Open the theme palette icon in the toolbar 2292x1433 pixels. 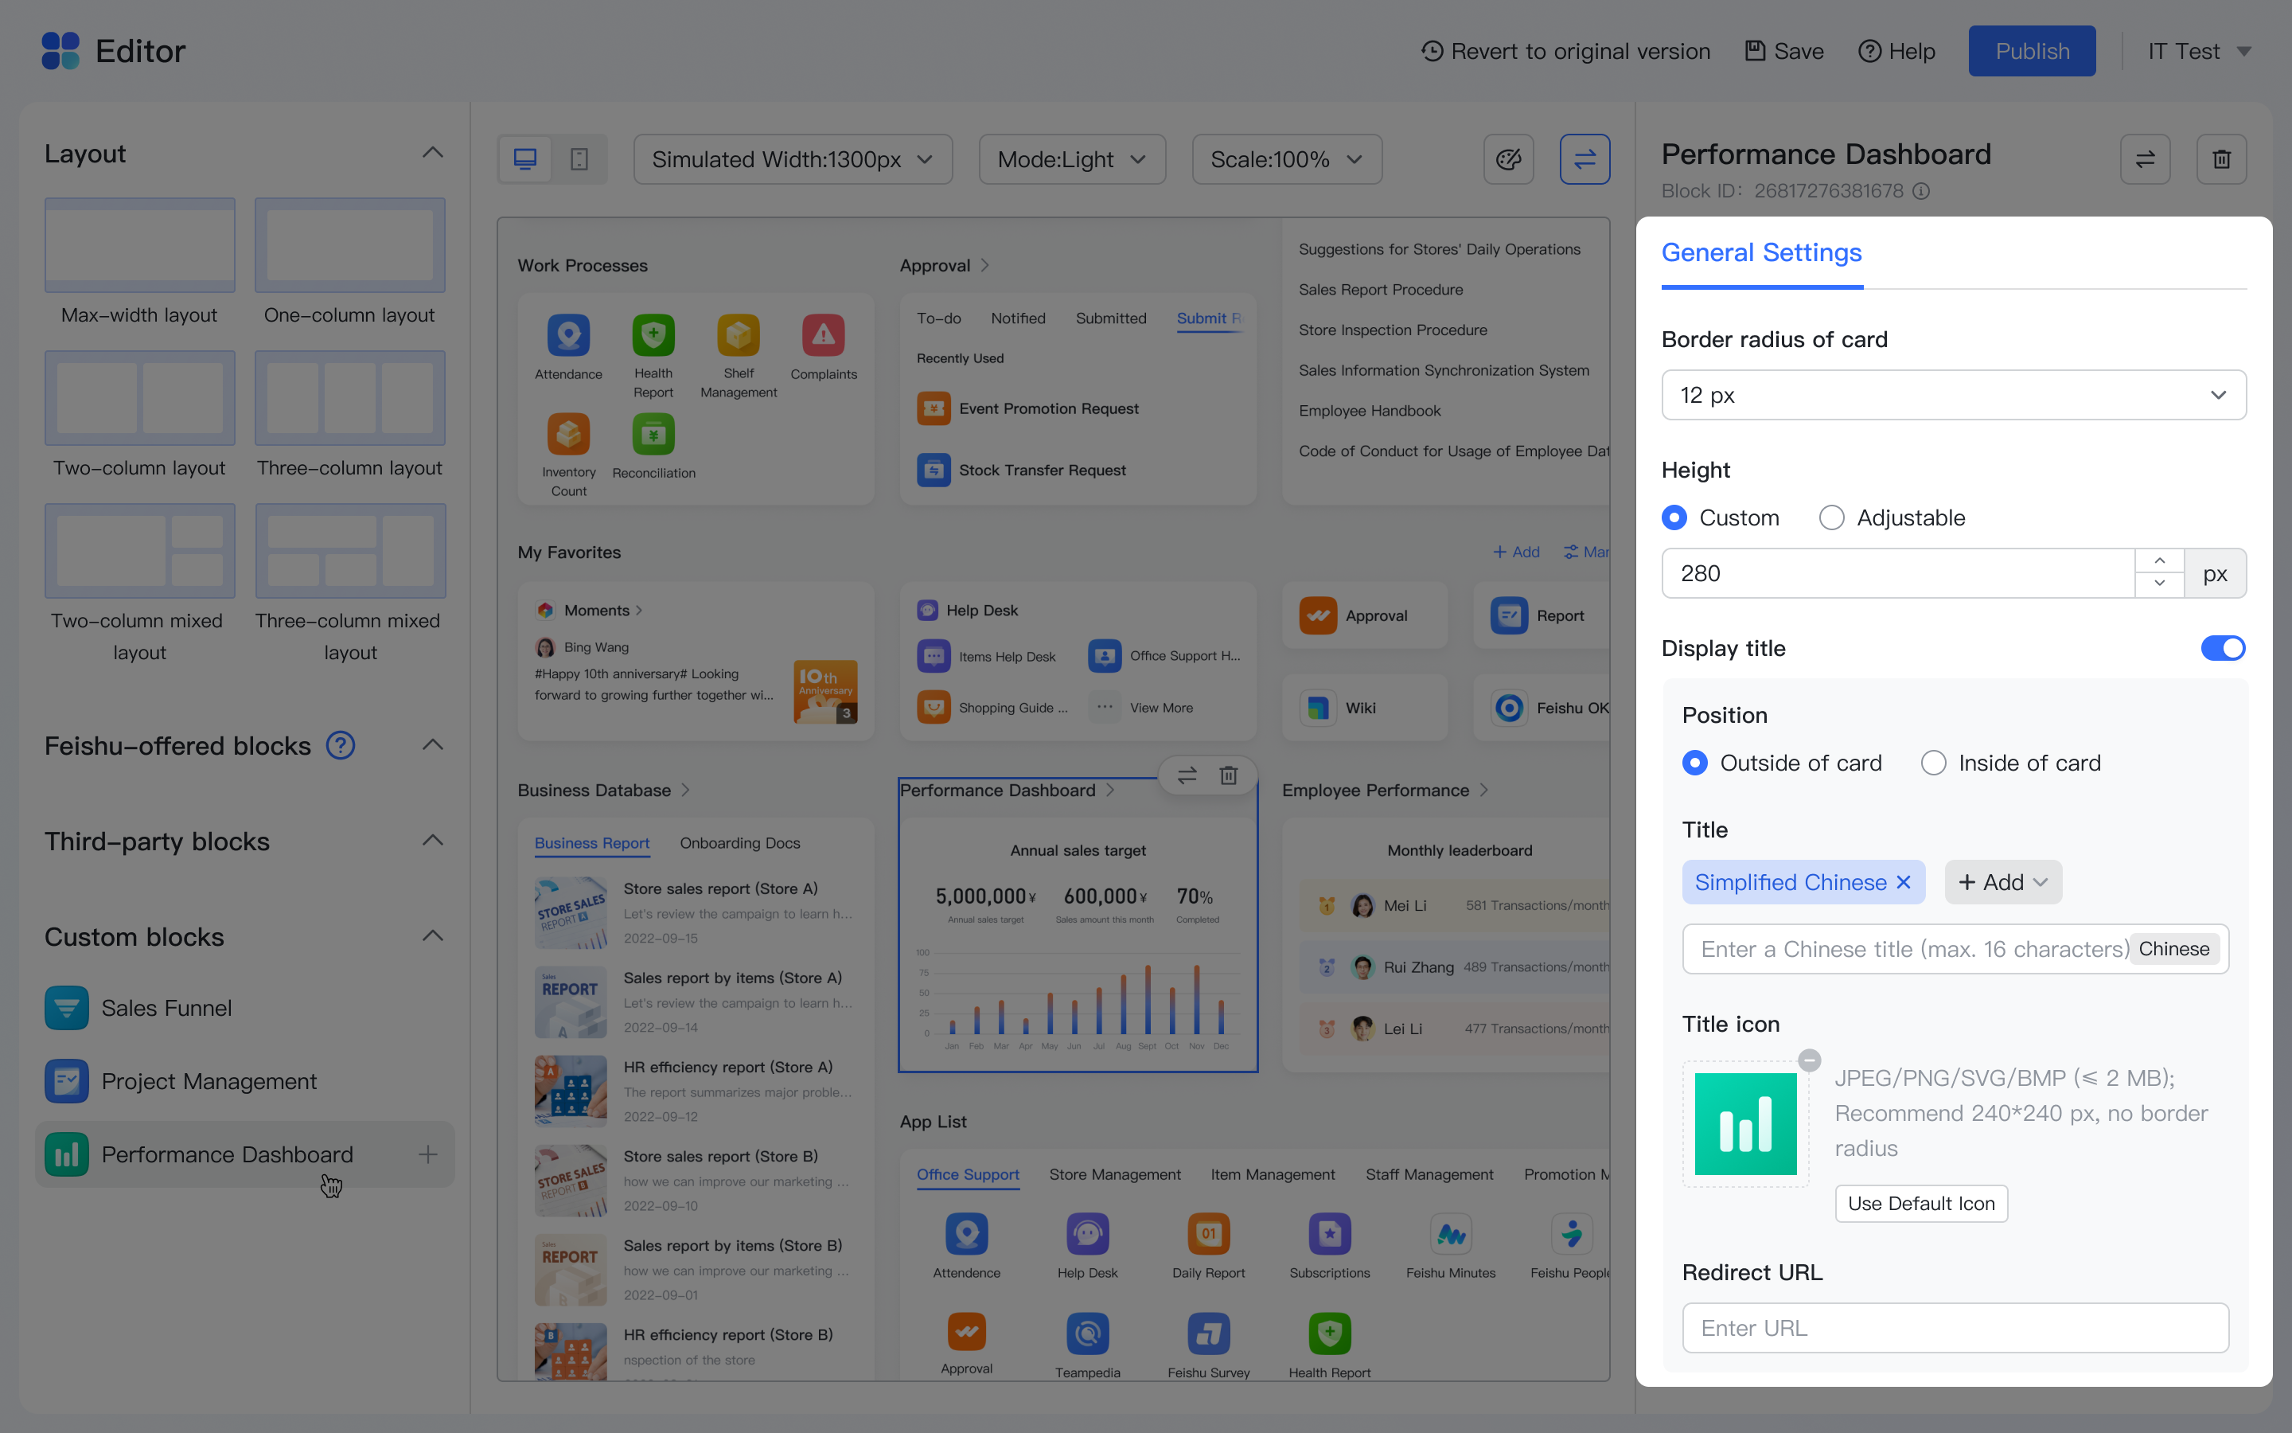click(1508, 159)
